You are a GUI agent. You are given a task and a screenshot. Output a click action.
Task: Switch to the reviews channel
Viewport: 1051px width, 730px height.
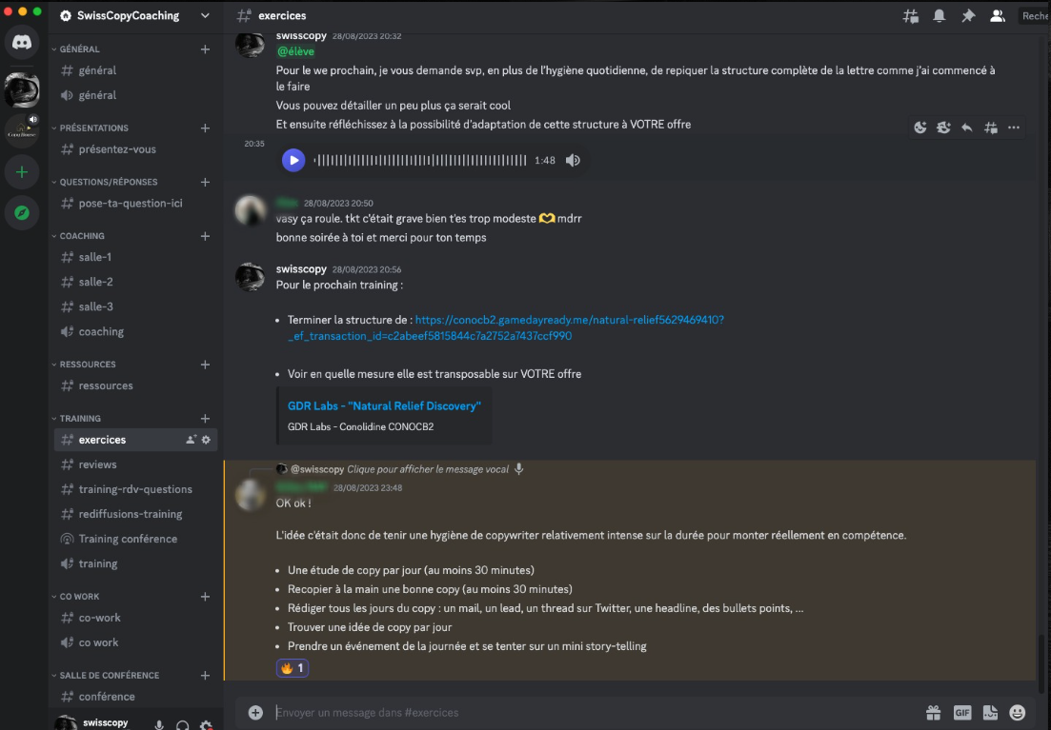click(98, 464)
